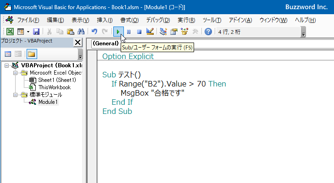Image resolution: width=334 pixels, height=183 pixels.
Task: Save the workbook using the floppy disk icon
Action: pyautogui.click(x=36, y=32)
